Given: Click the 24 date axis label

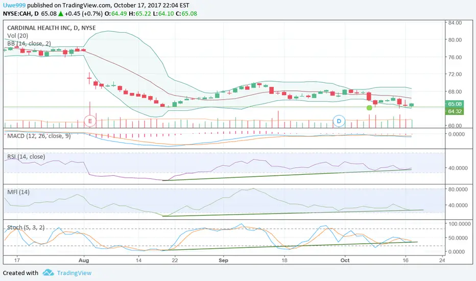Looking at the screenshot, I should 442,261.
